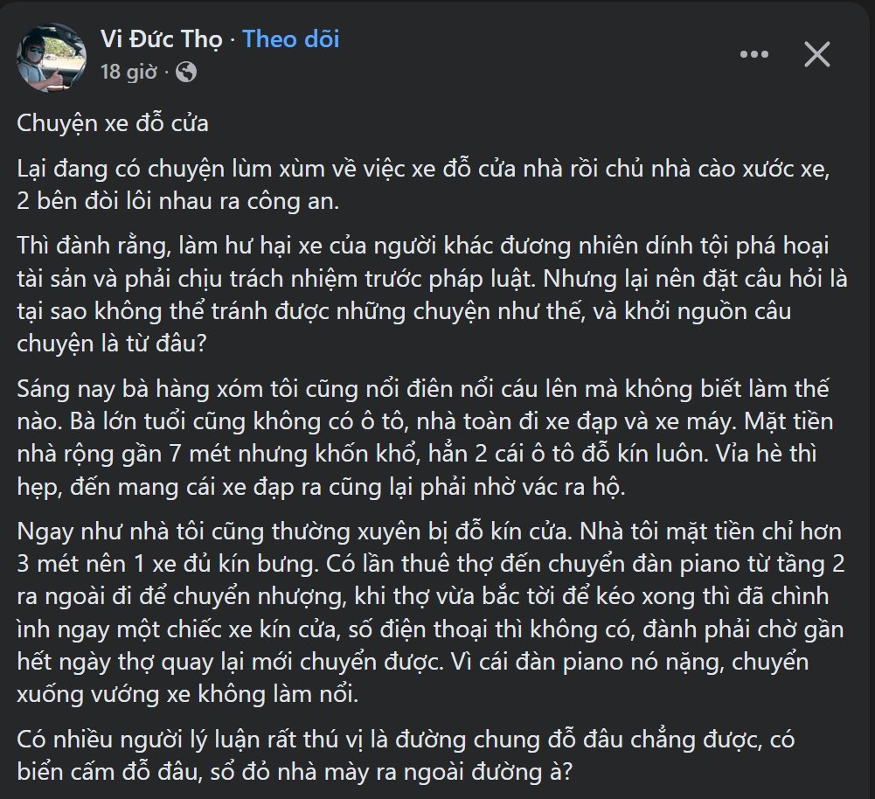Close the post with the X button

click(816, 55)
